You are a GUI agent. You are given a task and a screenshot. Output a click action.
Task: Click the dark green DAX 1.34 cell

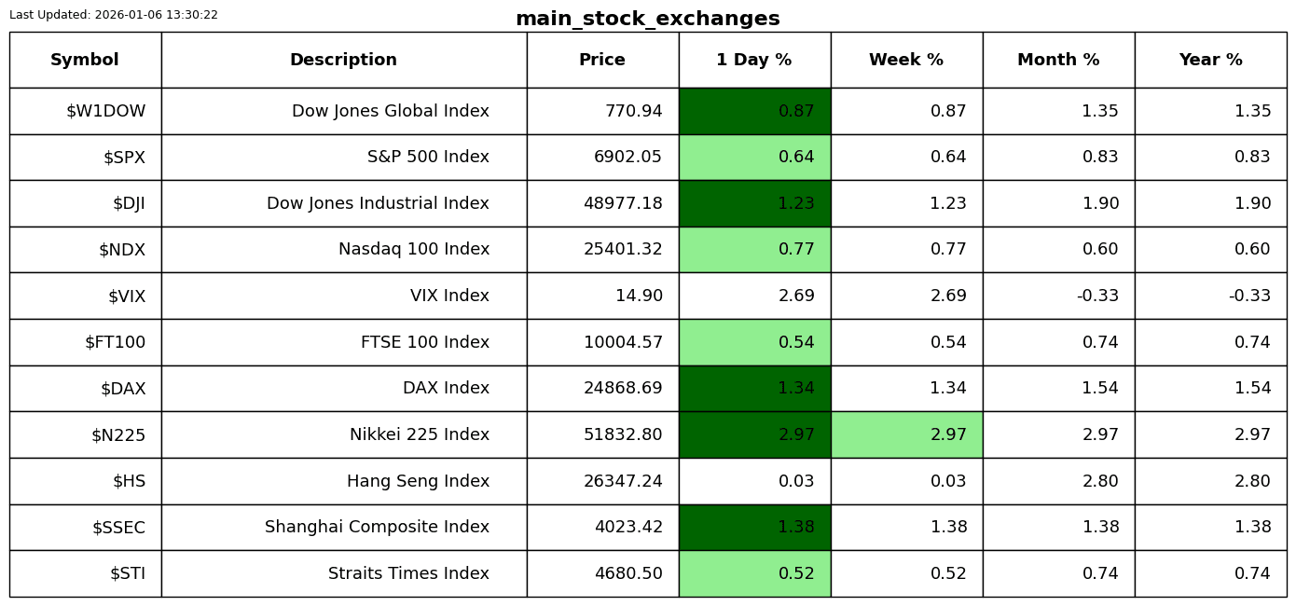754,389
